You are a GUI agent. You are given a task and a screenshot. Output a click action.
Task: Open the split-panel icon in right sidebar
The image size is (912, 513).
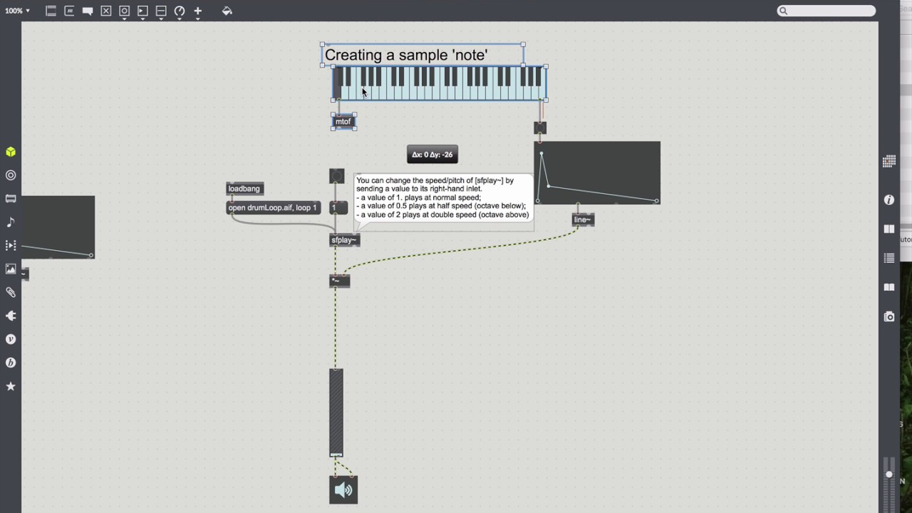(889, 229)
